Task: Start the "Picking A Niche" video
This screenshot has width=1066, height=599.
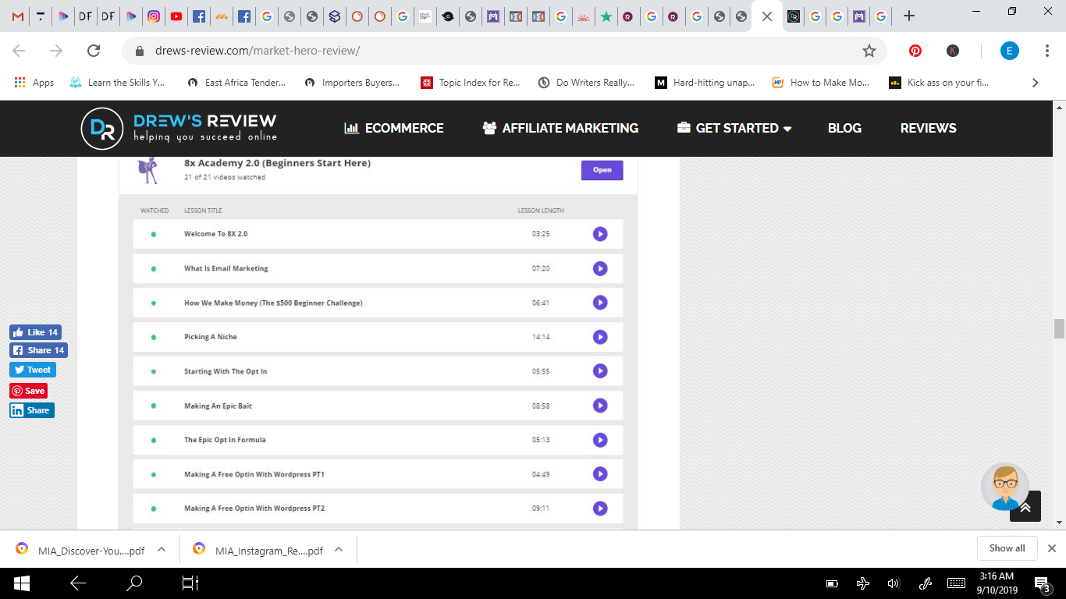Action: coord(599,337)
